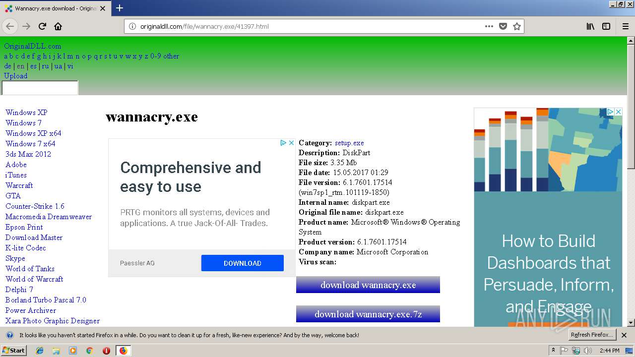Open the Windows XP category link
This screenshot has width=635, height=357.
click(x=26, y=113)
